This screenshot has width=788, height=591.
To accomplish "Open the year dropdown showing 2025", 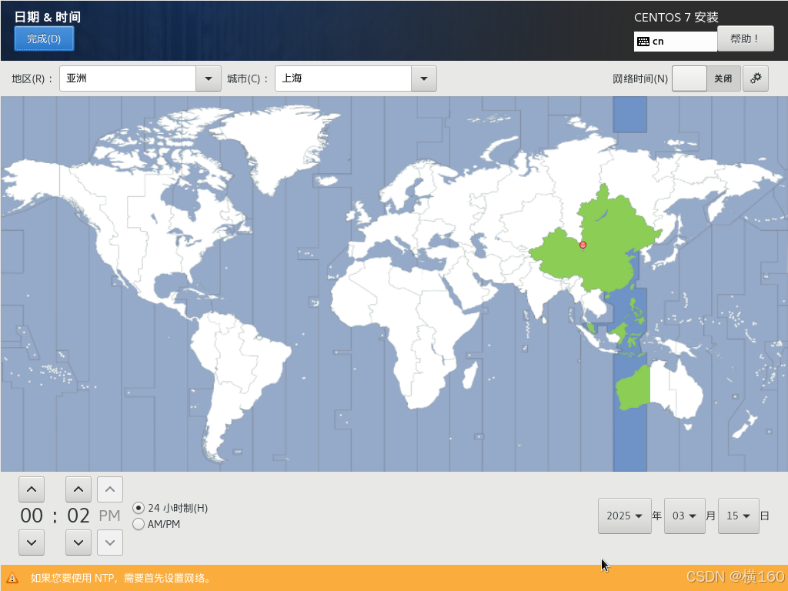I will (625, 516).
